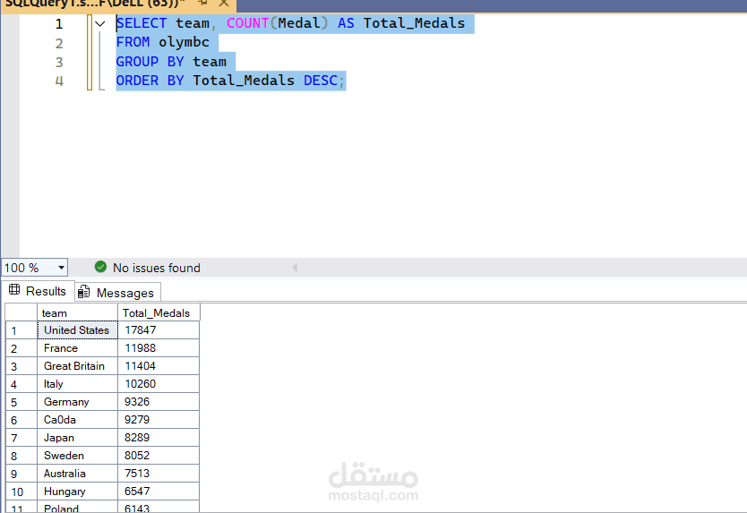747x513 pixels.
Task: Switch to the Messages tab
Action: coord(117,293)
